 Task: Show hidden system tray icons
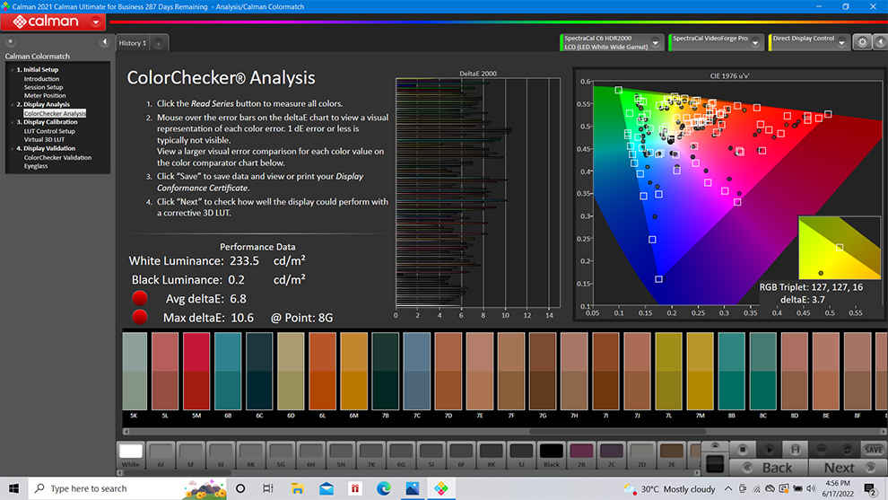coord(727,488)
